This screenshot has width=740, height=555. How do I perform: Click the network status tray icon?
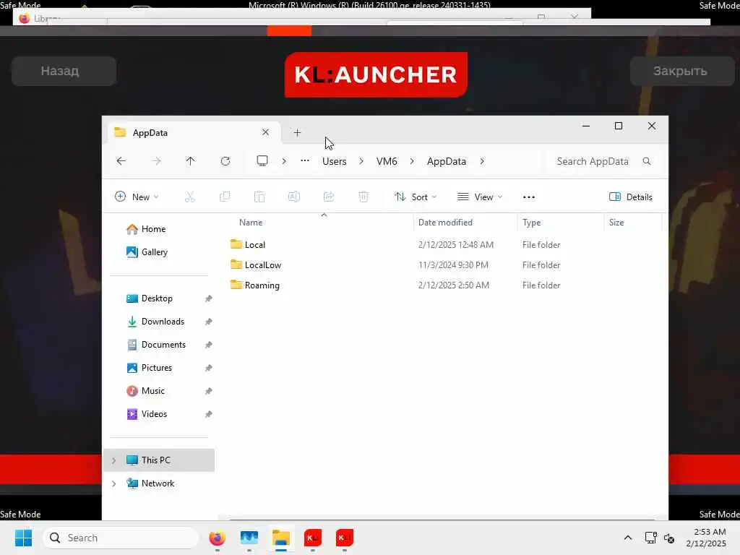tap(650, 538)
